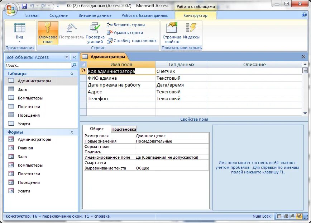The image size is (311, 223).
Task: Toggle the Ключевое поле key button
Action: coord(48,33)
